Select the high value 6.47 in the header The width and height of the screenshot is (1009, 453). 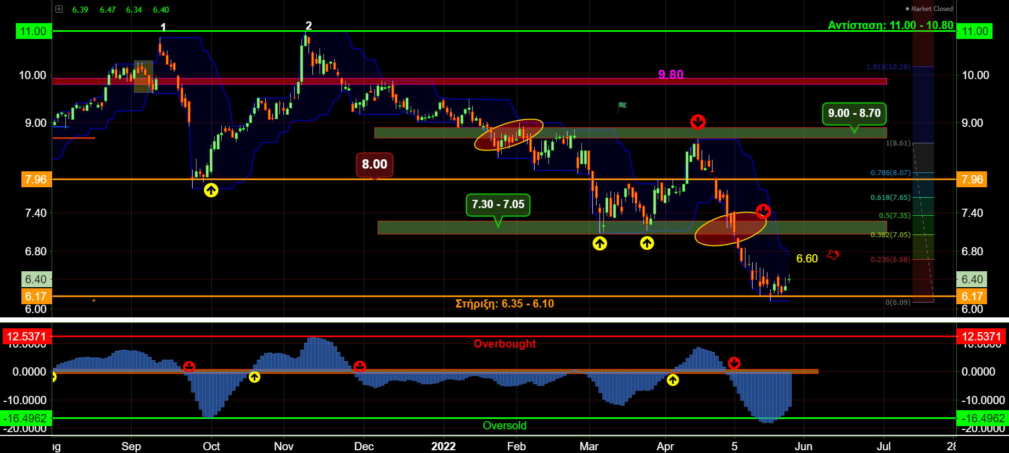click(108, 10)
